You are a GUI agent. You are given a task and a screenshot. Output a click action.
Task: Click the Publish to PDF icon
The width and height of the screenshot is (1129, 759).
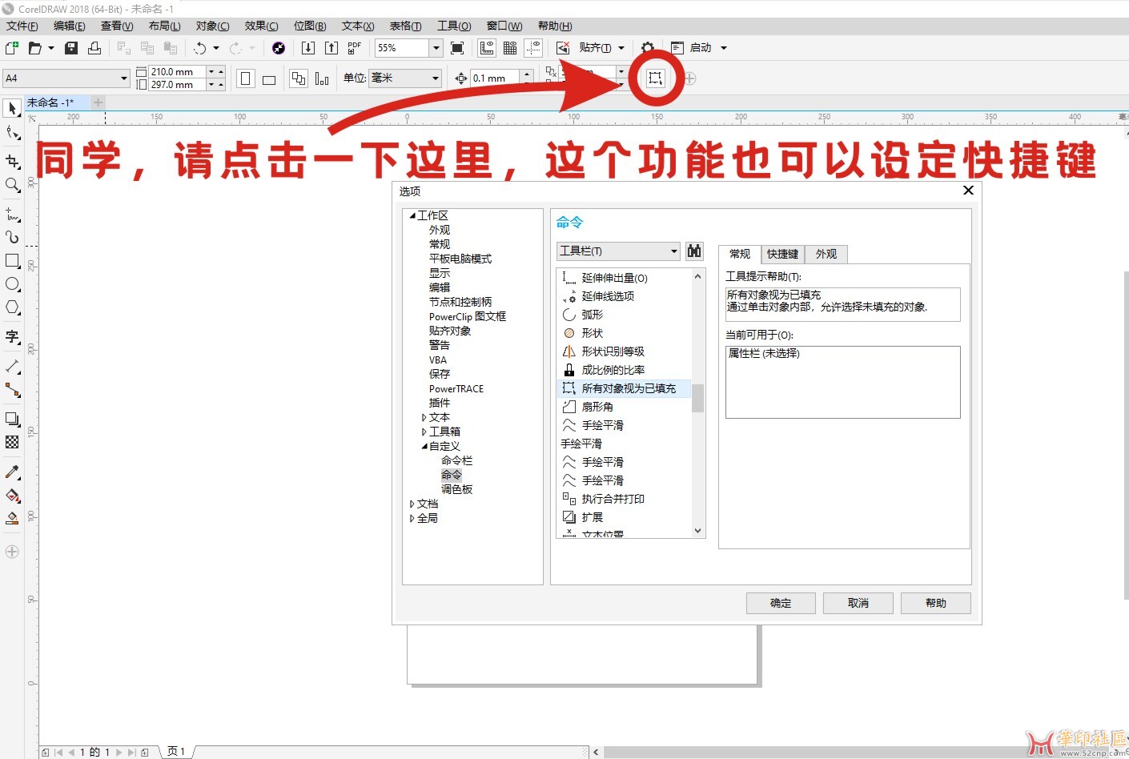click(354, 48)
